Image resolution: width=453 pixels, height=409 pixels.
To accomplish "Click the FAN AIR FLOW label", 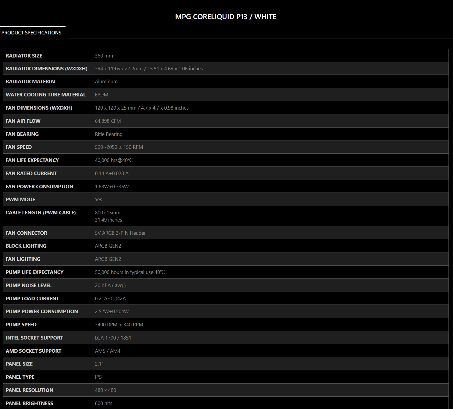I will pos(23,121).
